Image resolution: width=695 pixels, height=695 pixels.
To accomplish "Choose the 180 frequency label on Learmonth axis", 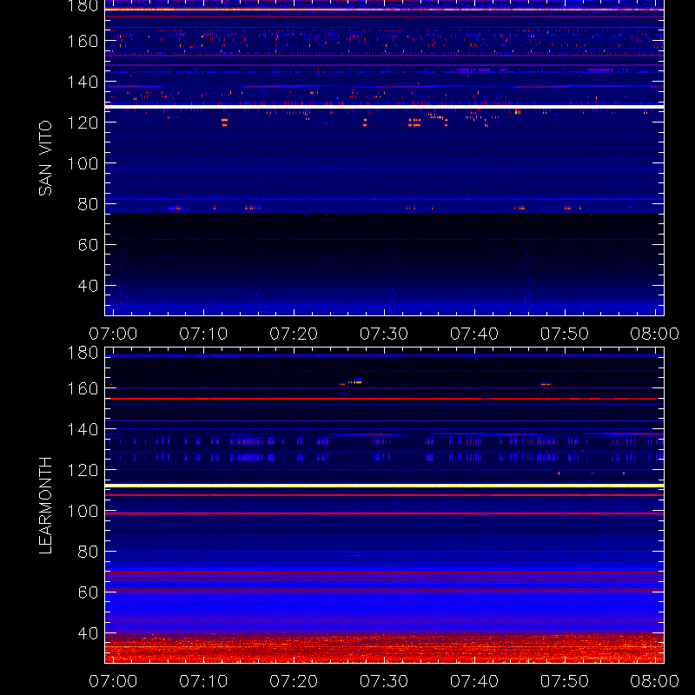I will (x=83, y=353).
